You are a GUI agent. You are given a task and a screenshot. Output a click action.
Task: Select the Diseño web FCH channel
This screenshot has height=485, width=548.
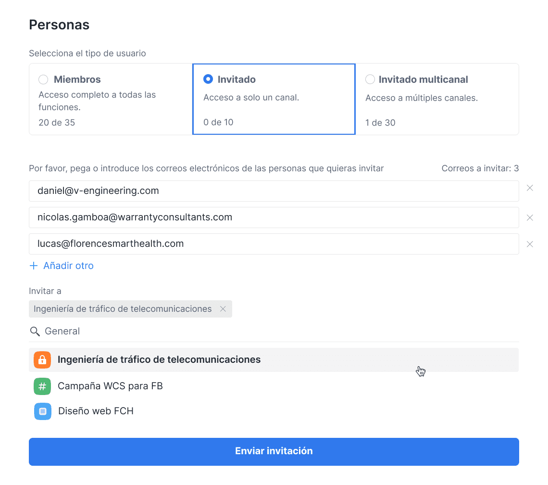click(x=95, y=411)
